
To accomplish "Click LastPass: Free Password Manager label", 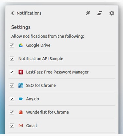I will coord(57,72).
